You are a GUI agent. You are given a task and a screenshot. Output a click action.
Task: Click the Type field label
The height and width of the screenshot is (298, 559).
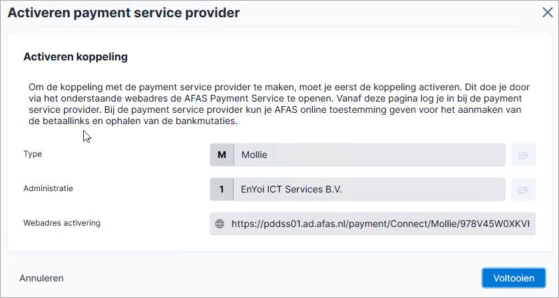tap(33, 154)
